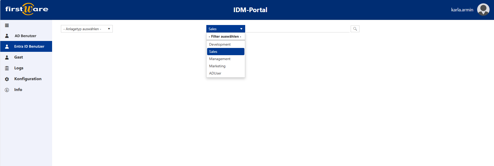Open the Anlagetyp auswählen dropdown
The width and height of the screenshot is (494, 166).
pyautogui.click(x=87, y=29)
